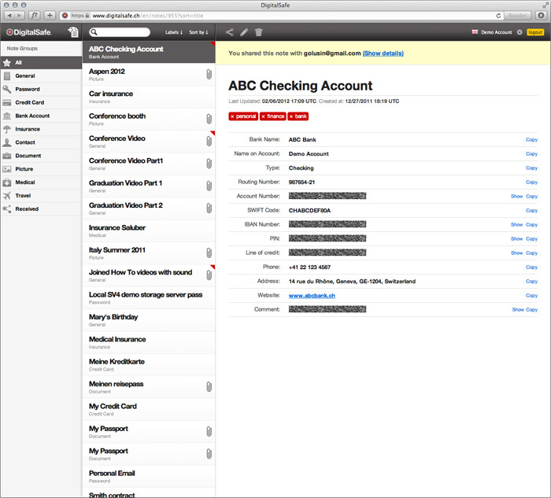551x498 pixels.
Task: Copy the Address field
Action: [531, 282]
